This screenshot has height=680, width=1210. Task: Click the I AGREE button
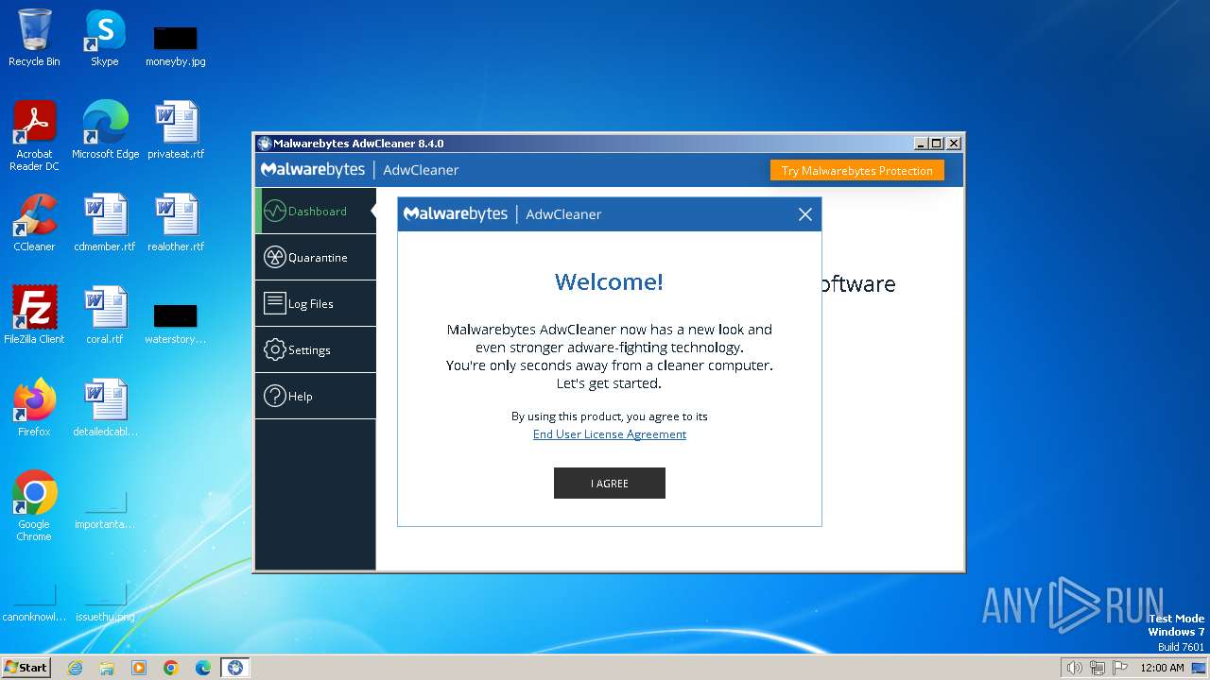610,484
